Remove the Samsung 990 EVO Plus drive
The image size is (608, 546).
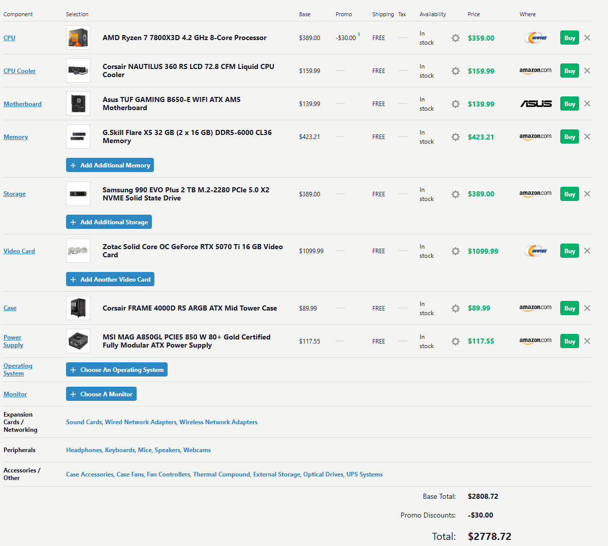[587, 194]
